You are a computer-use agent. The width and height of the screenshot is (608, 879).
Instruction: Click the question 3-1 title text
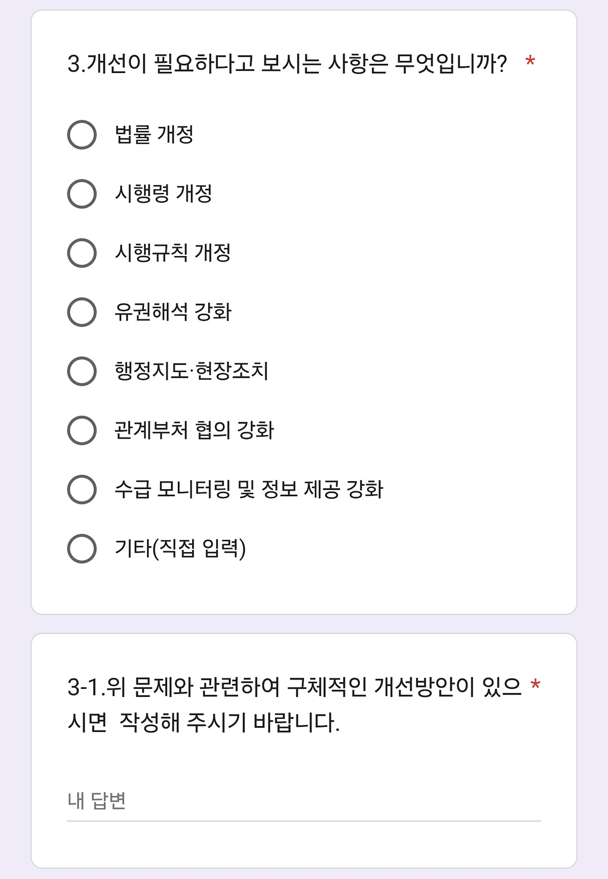[x=294, y=705]
